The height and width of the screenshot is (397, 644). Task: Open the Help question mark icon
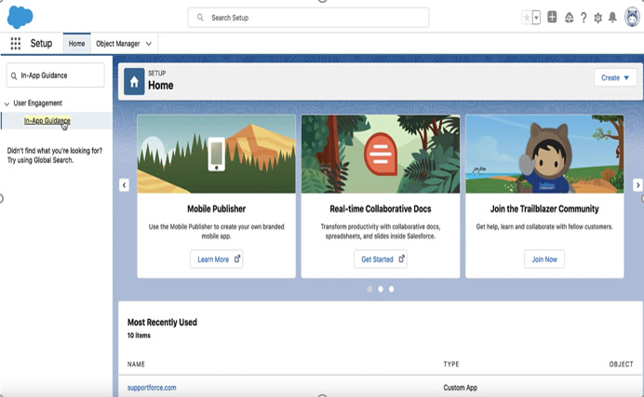tap(584, 18)
